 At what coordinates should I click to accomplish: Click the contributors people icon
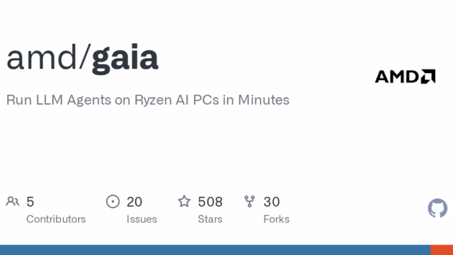coord(13,201)
